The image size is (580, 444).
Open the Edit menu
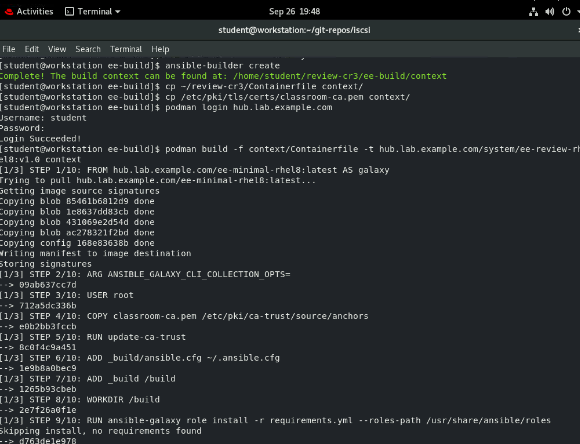pyautogui.click(x=32, y=49)
